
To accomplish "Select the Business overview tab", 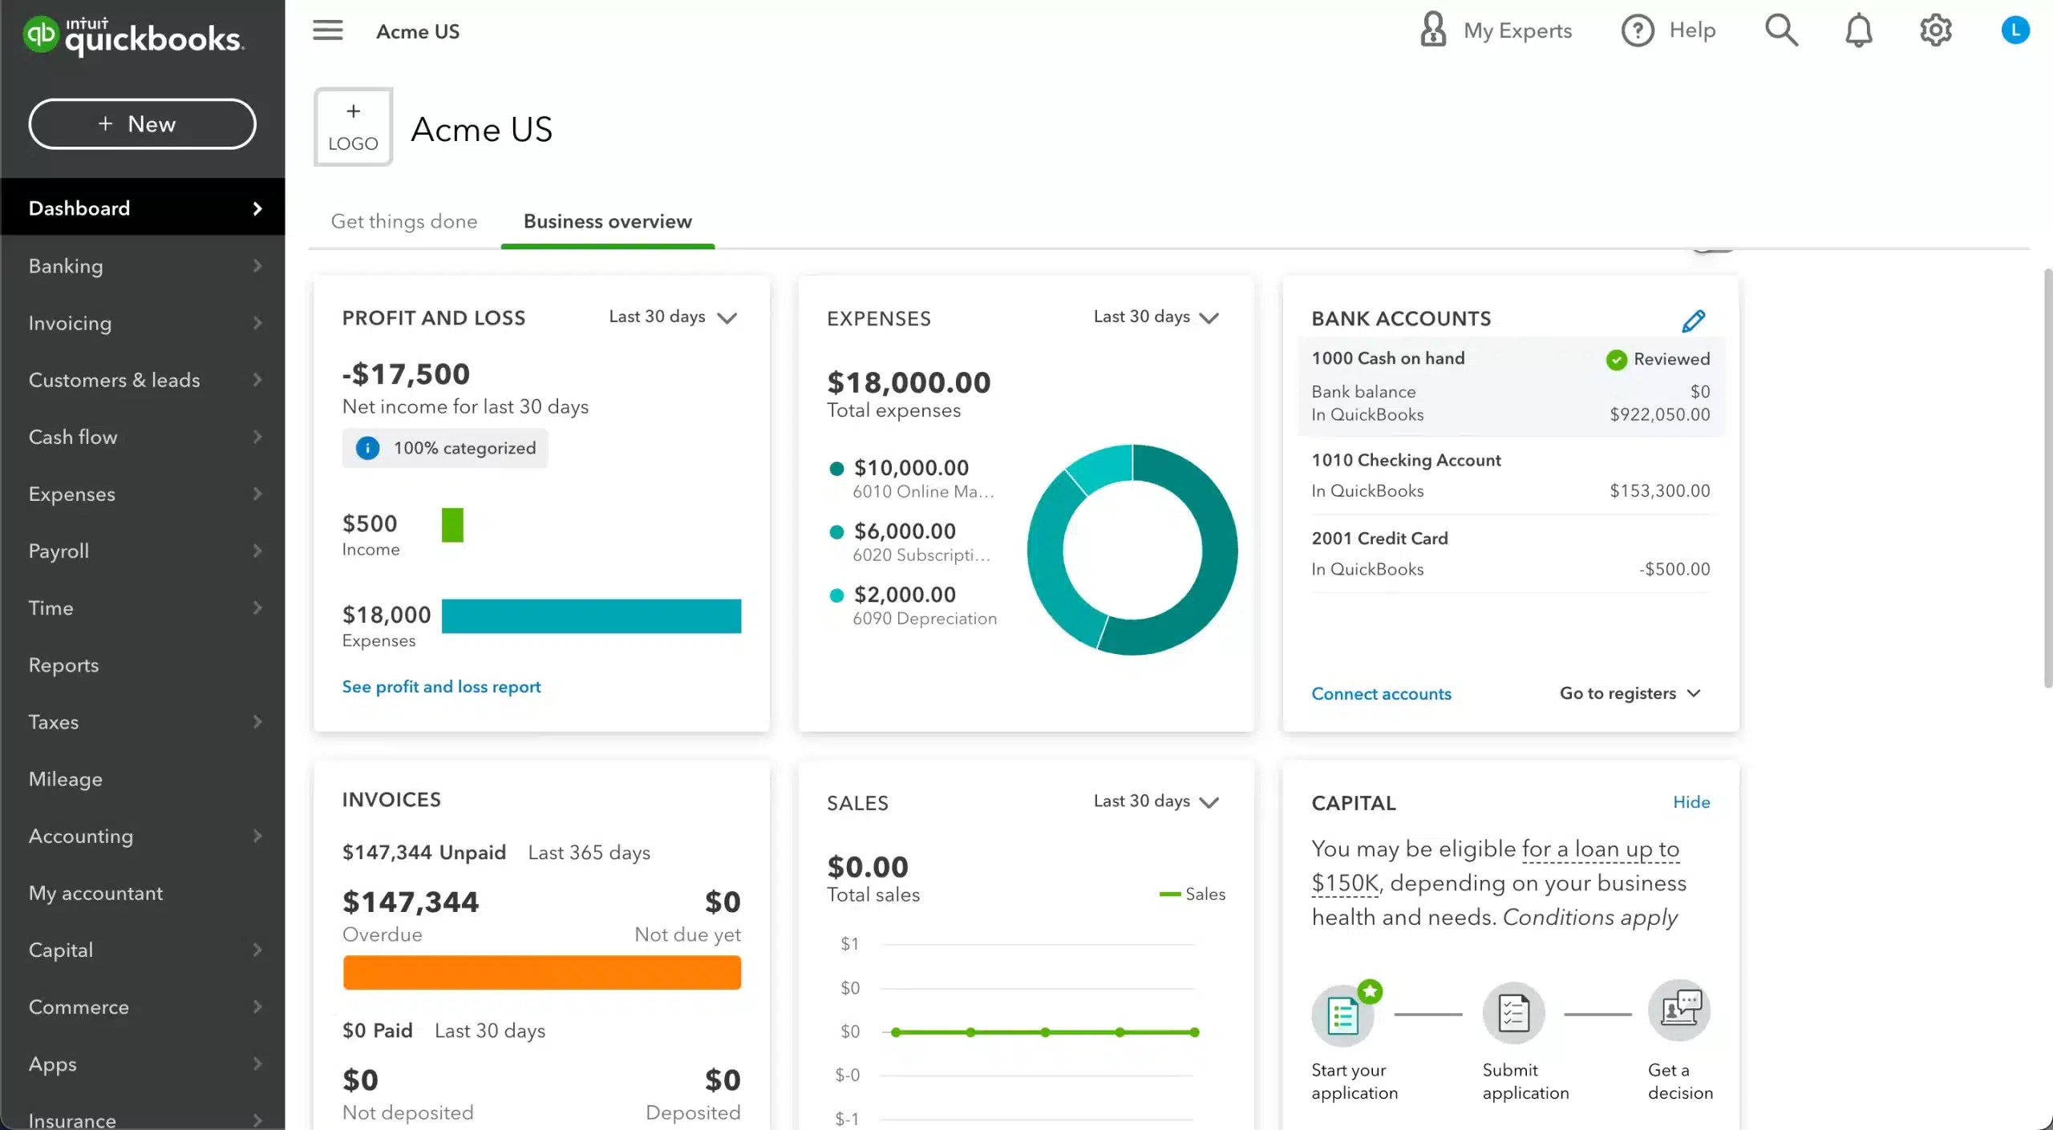I will (x=608, y=221).
